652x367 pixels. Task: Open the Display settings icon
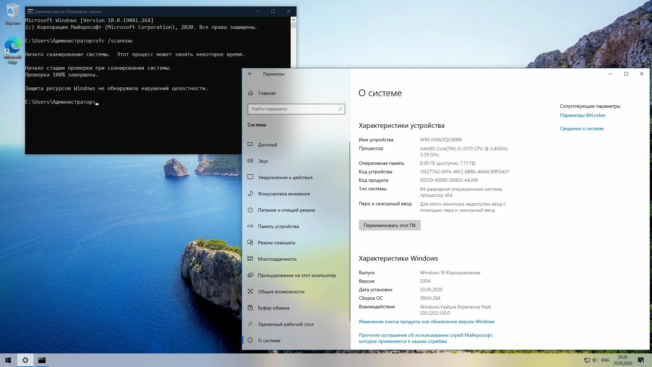(x=250, y=144)
